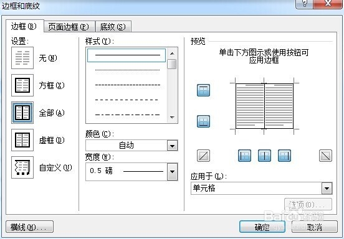
Task: Click the 无(N) label text
Action: coord(48,58)
